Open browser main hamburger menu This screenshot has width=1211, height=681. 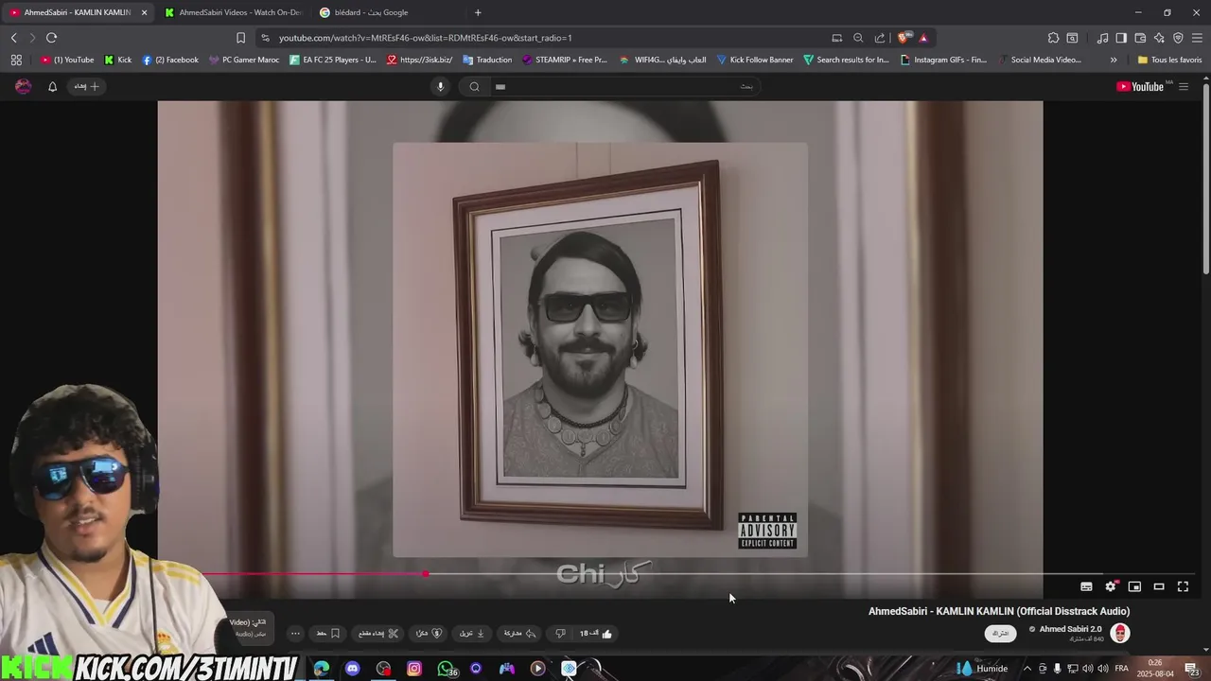tap(1197, 38)
